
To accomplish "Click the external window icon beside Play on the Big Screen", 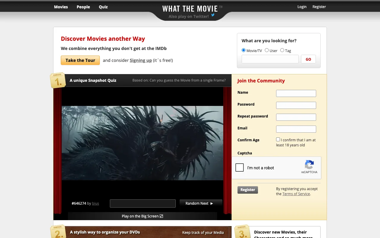I will click(161, 216).
